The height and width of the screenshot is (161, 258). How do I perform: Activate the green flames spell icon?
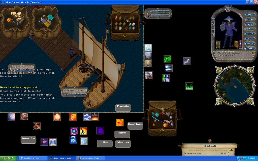click(x=189, y=86)
